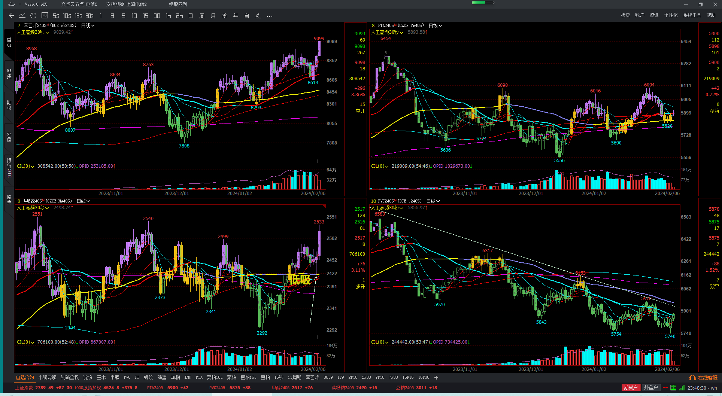Switch to the 30s period
The image size is (722, 396).
pos(90,16)
